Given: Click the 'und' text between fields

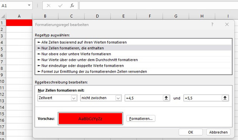Looking at the screenshot, I should (x=177, y=98).
